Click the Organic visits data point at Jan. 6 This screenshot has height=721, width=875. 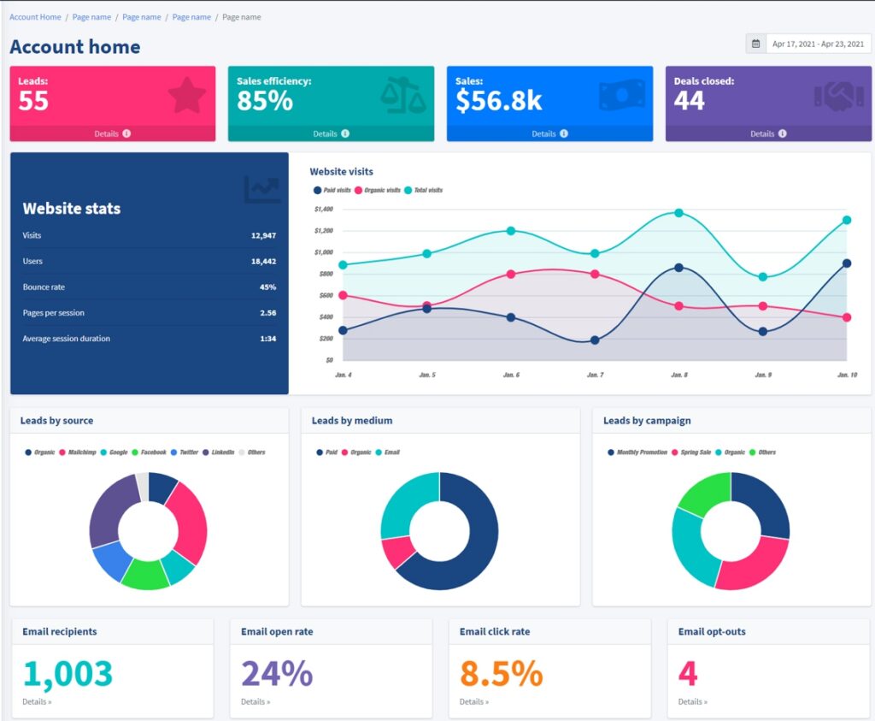pos(511,275)
